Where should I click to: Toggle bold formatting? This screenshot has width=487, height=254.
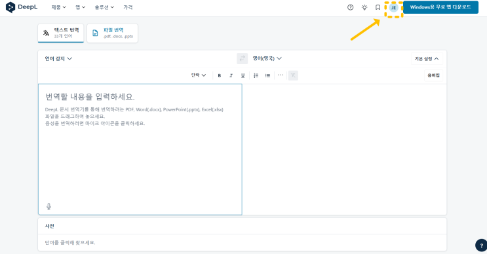coord(220,75)
